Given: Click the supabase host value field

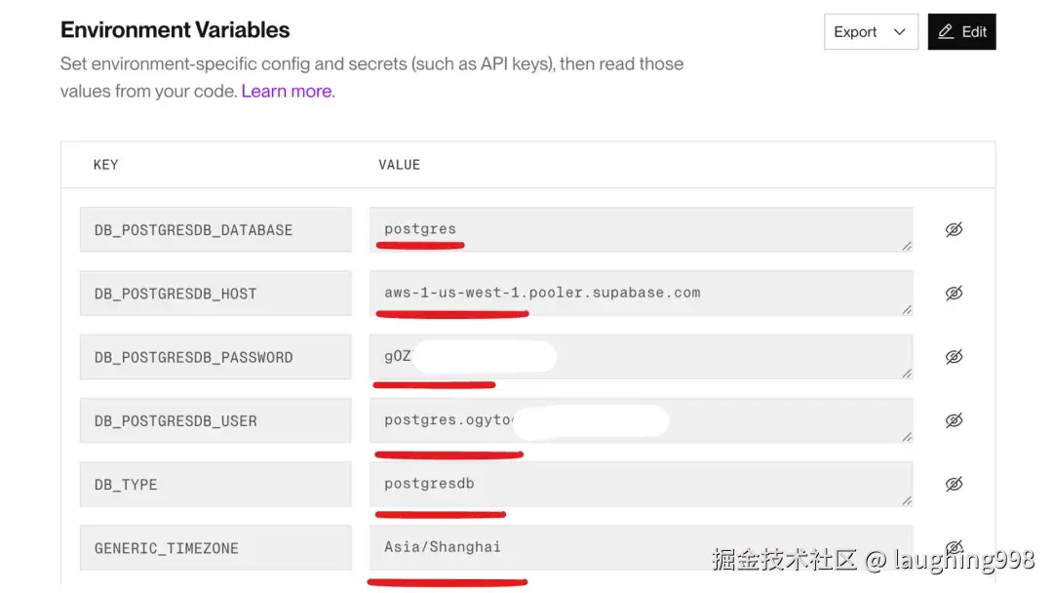Looking at the screenshot, I should 640,293.
